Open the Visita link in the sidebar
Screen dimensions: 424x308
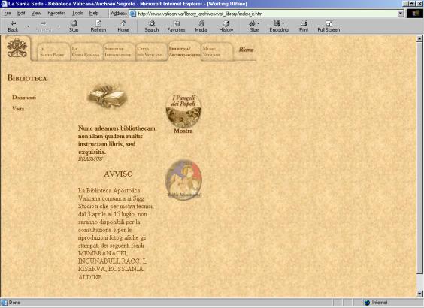pos(18,109)
